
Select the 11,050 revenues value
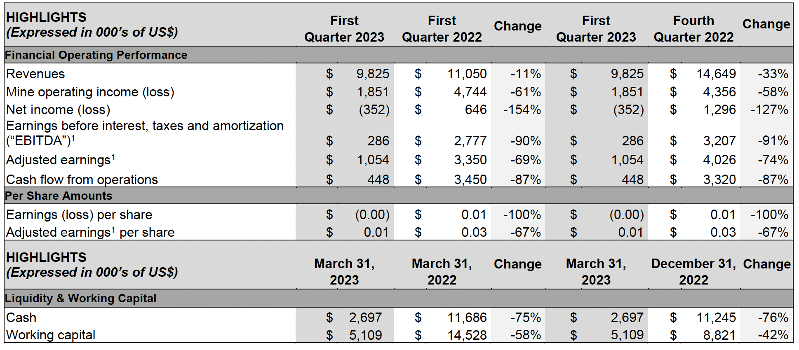467,74
